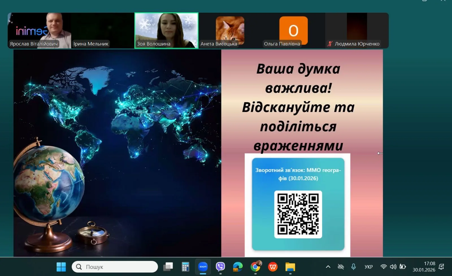Select Анета Висоцька cat avatar tile
The height and width of the screenshot is (276, 452).
click(x=230, y=31)
